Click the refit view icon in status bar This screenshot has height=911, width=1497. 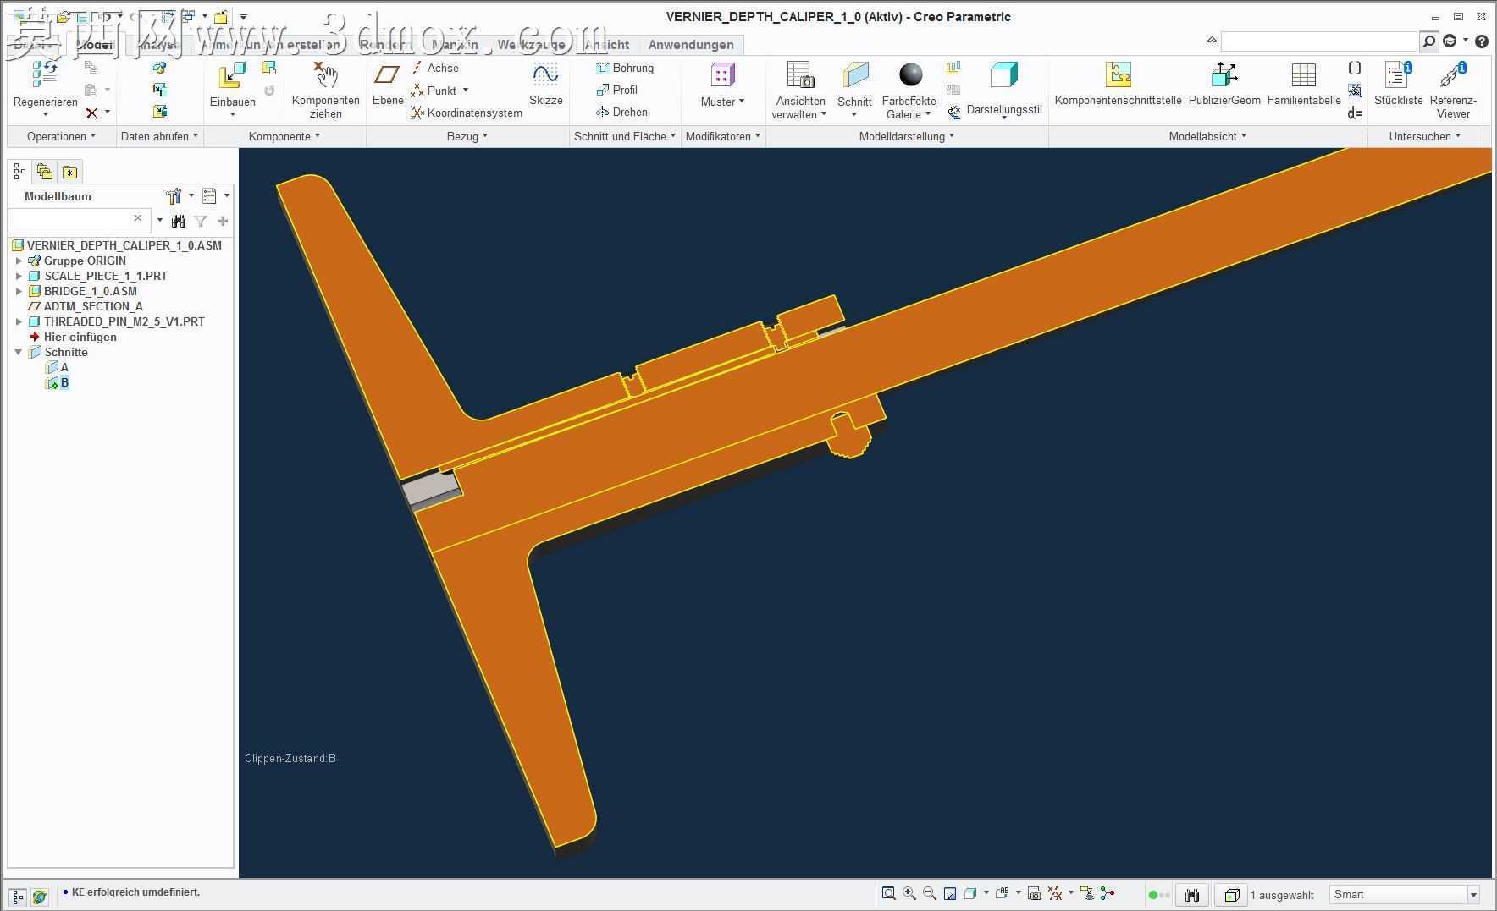[x=889, y=893]
